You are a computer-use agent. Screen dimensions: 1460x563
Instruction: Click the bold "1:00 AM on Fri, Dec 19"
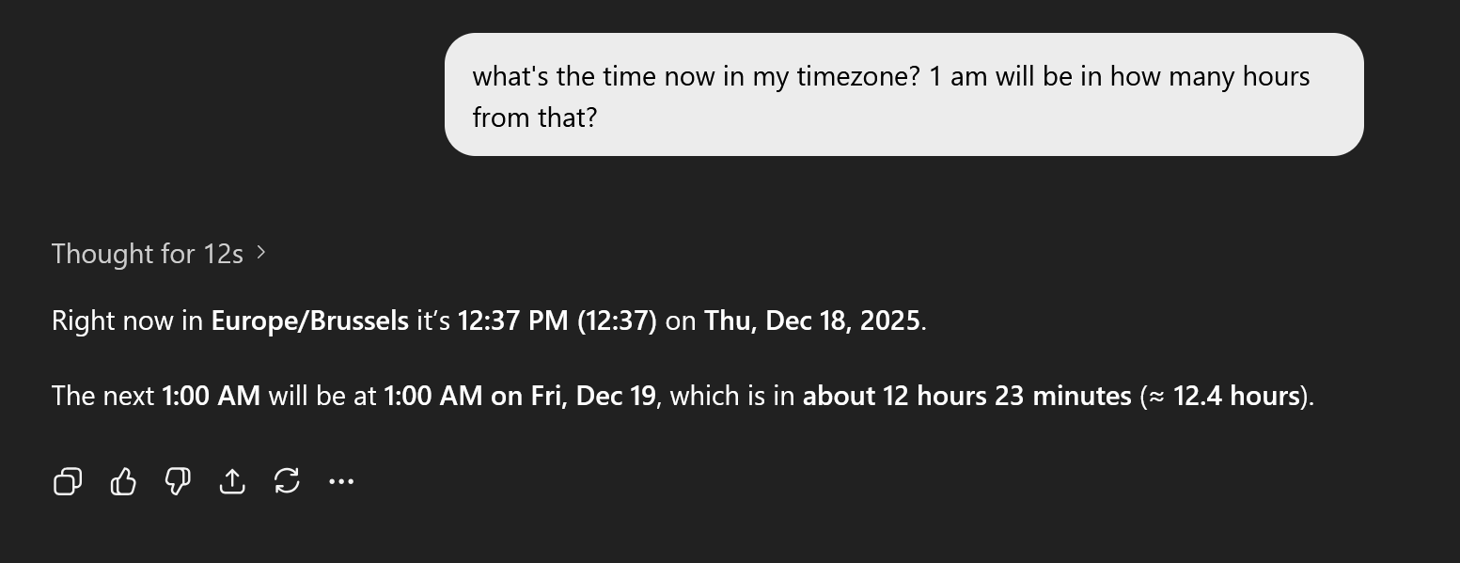coord(519,396)
